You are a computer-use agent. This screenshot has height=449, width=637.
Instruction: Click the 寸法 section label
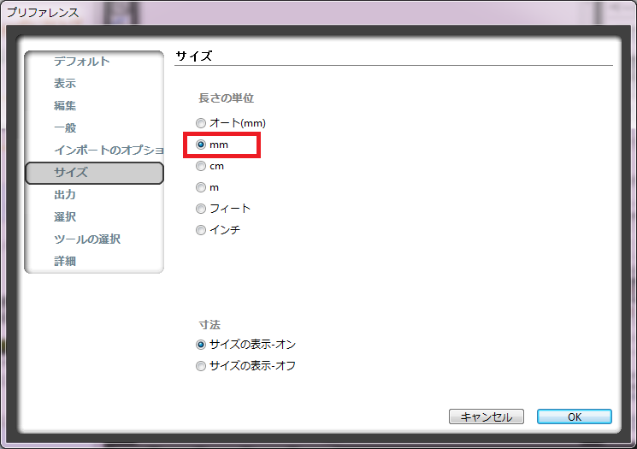209,325
